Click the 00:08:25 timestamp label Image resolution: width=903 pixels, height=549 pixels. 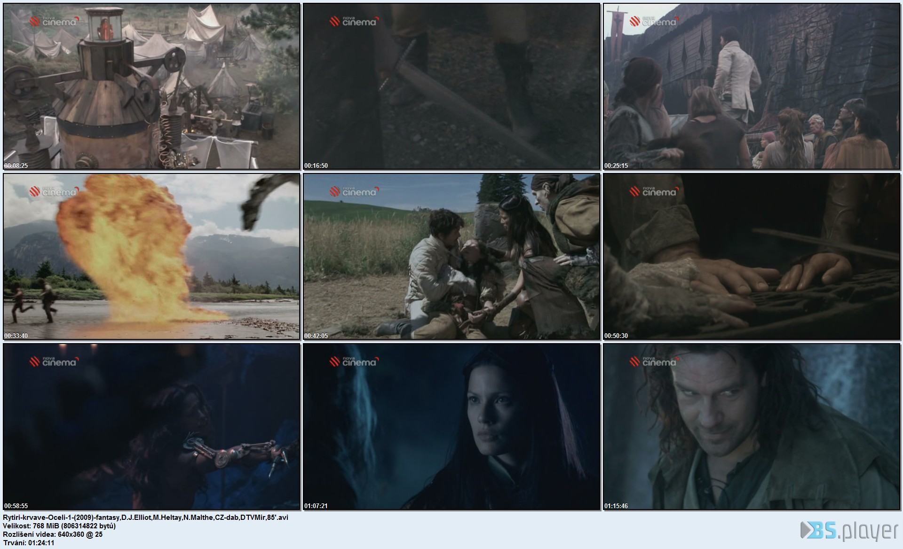click(16, 165)
